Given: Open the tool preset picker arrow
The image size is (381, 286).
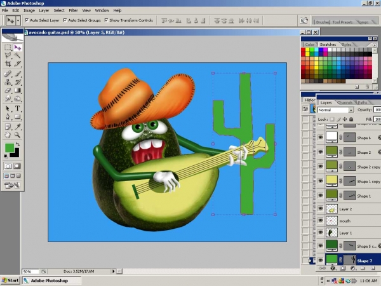Looking at the screenshot, I should point(18,21).
